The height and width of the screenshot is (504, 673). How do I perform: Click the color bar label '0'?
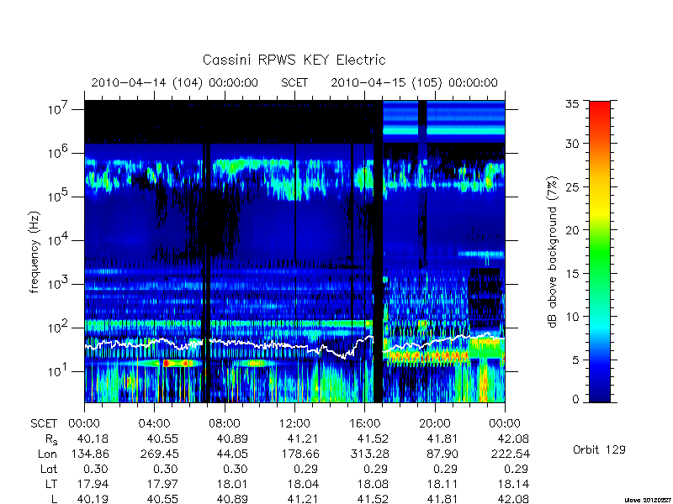(x=575, y=399)
